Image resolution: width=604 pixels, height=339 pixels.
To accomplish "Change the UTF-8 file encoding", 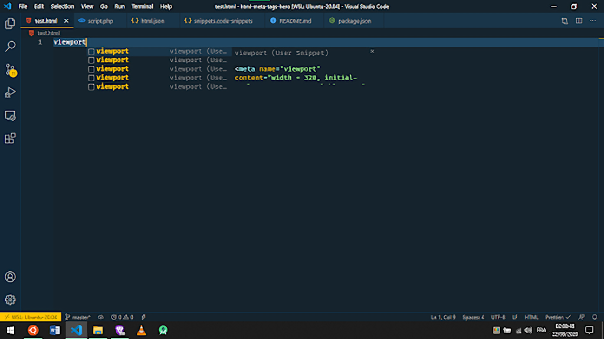I will click(x=498, y=317).
